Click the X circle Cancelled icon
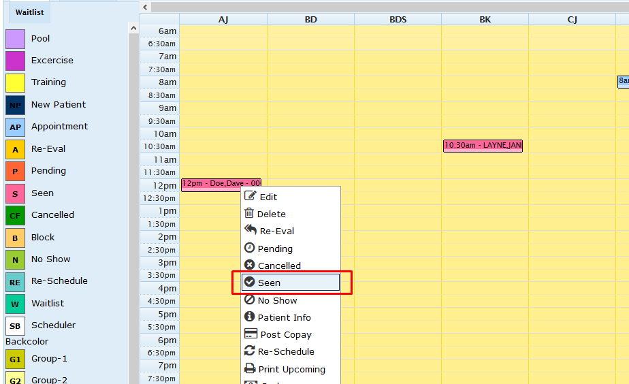 (x=249, y=266)
